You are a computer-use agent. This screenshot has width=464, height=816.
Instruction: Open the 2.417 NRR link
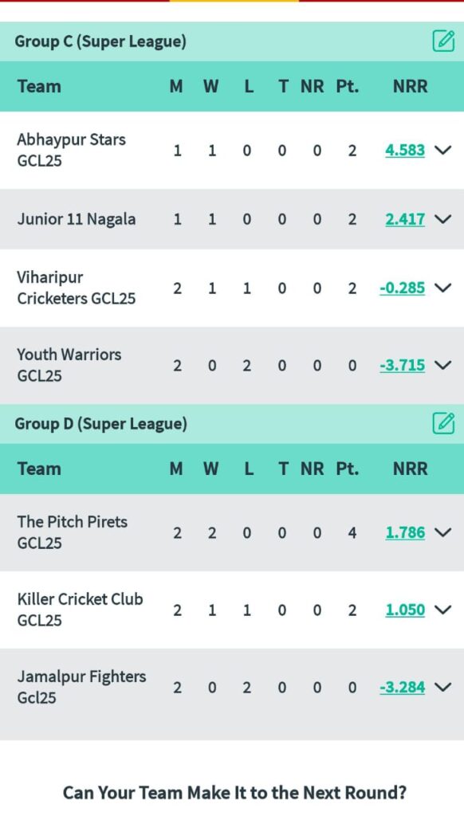pyautogui.click(x=405, y=219)
